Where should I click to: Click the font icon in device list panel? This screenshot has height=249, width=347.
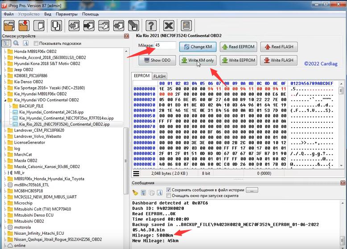(x=26, y=43)
